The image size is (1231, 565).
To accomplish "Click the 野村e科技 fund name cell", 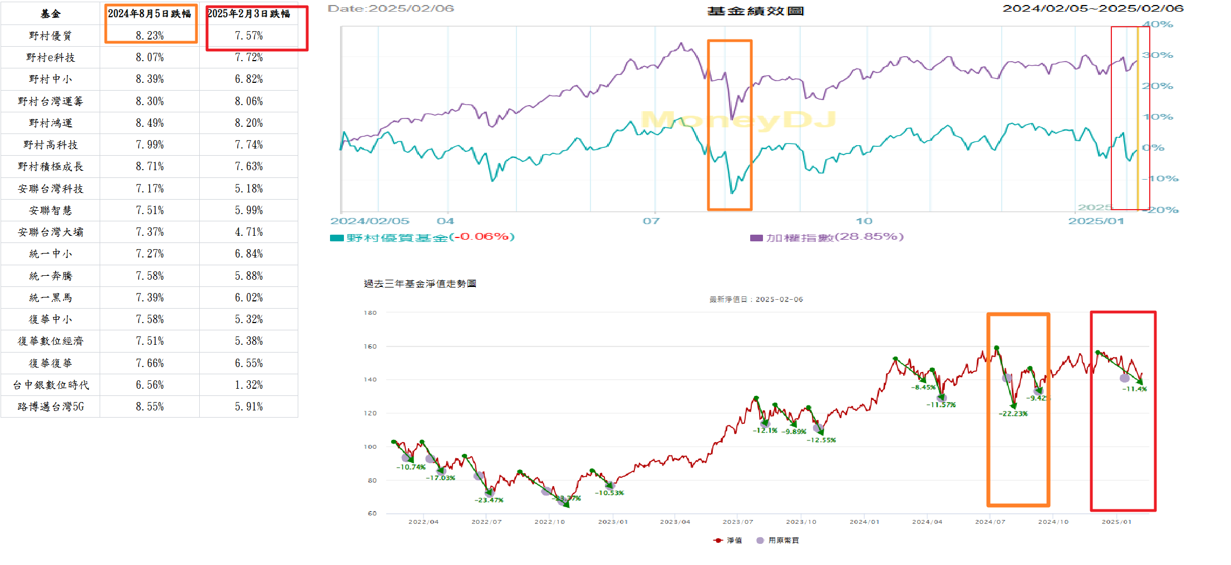I will [50, 57].
